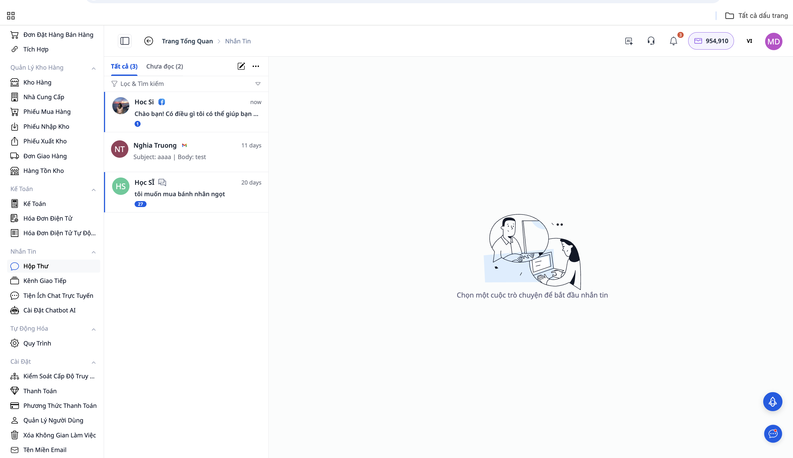Click the compose new message icon

(241, 66)
